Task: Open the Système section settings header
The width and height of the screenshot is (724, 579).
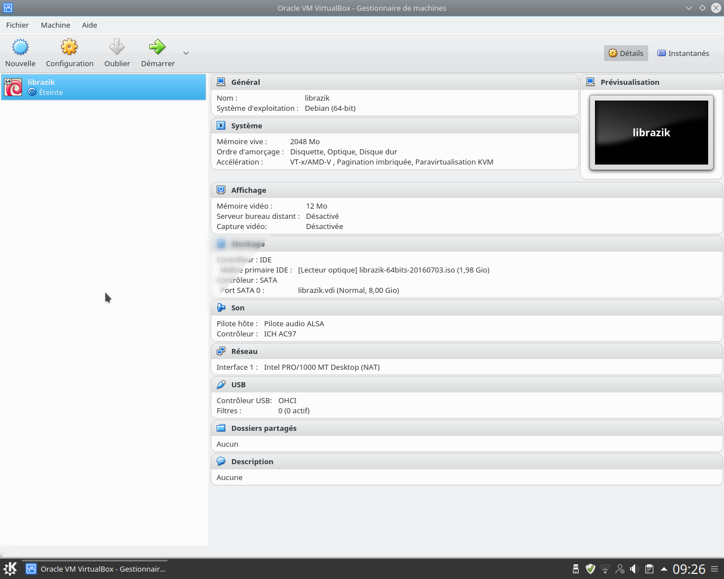Action: (247, 126)
